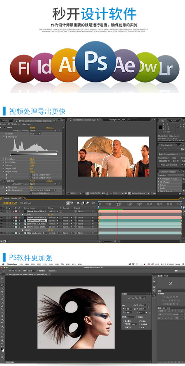
Task: Open the 50% magnification dropdown
Action: pyautogui.click(x=76, y=193)
